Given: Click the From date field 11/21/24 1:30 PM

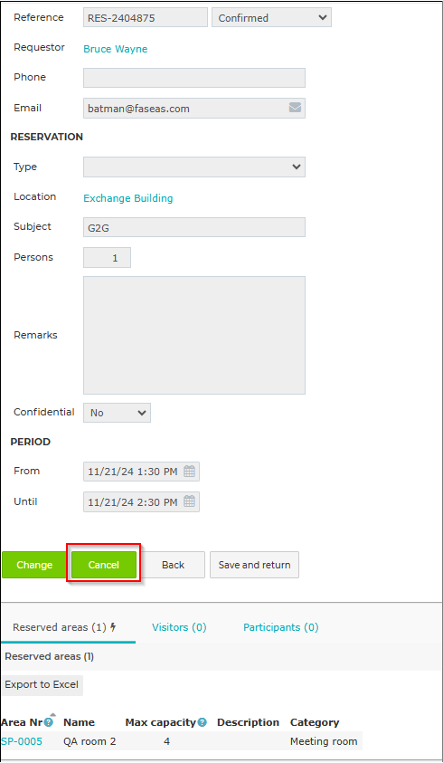Looking at the screenshot, I should coord(141,472).
